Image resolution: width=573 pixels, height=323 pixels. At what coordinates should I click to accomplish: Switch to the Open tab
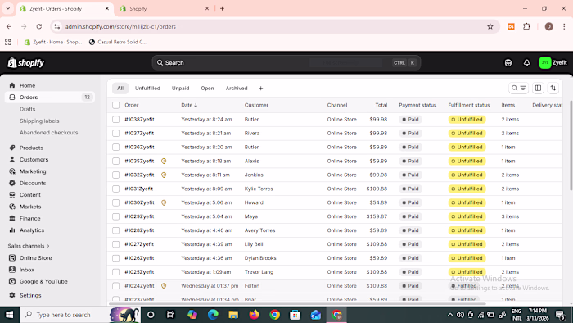207,89
